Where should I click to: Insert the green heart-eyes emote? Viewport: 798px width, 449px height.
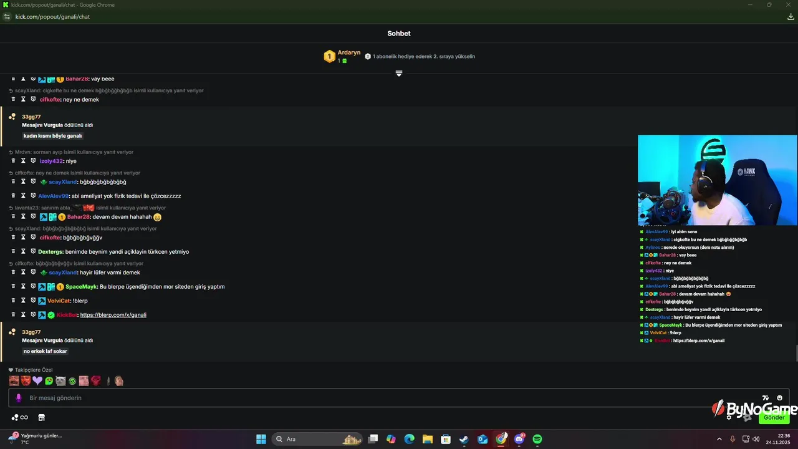[x=49, y=380]
